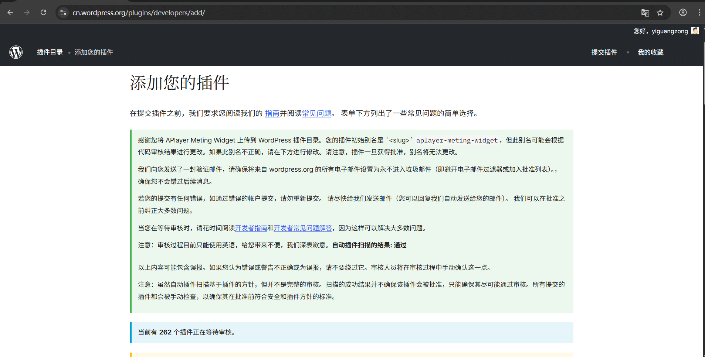This screenshot has height=357, width=705.
Task: Bookmark this page with star icon
Action: [x=660, y=13]
